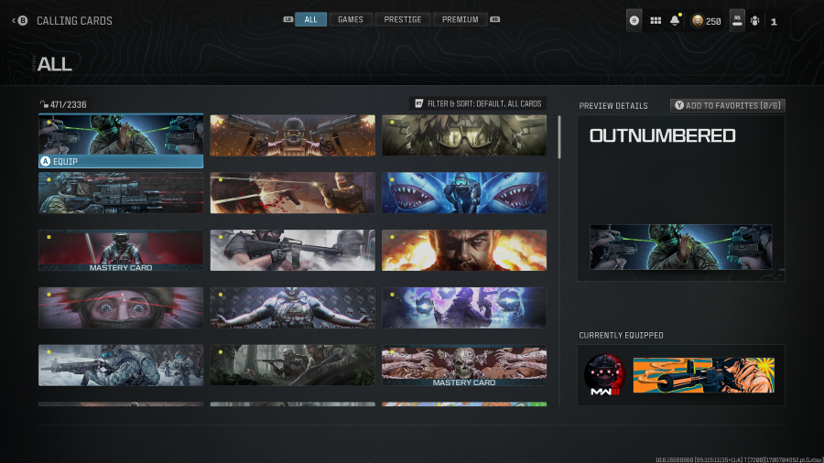Select the forest soldiers calling card

(293, 365)
